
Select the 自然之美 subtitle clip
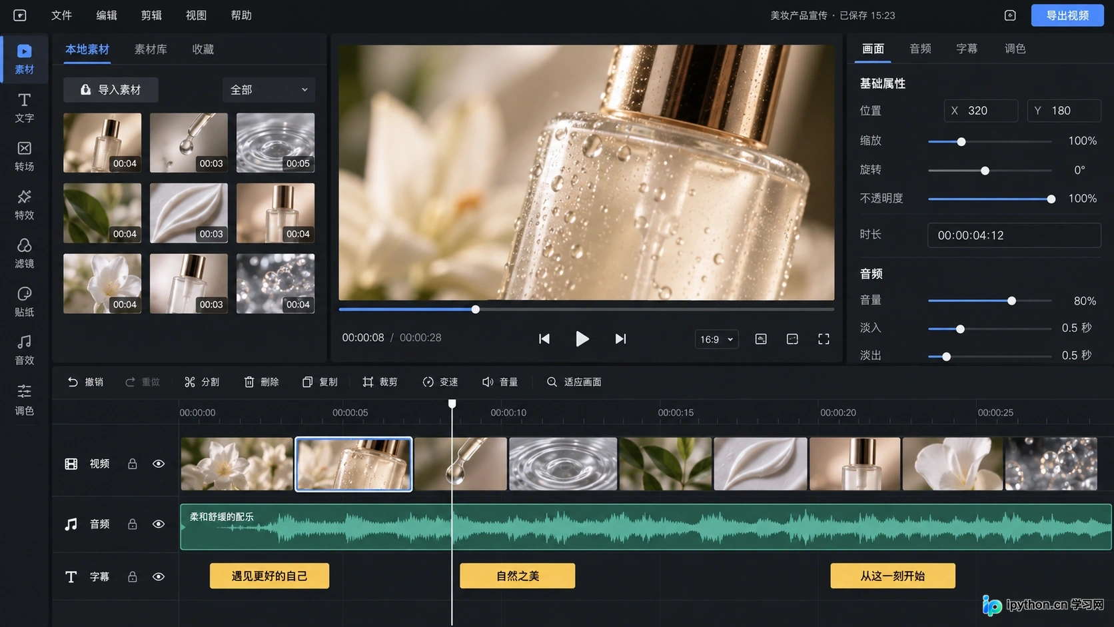pyautogui.click(x=518, y=576)
